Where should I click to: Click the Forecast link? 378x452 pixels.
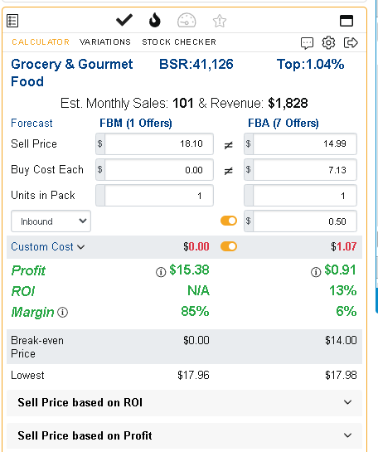[x=31, y=123]
